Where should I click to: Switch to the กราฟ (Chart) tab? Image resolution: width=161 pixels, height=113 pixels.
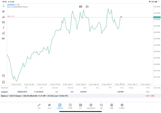49,106
